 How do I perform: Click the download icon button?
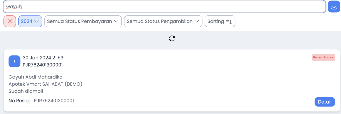click(x=334, y=7)
